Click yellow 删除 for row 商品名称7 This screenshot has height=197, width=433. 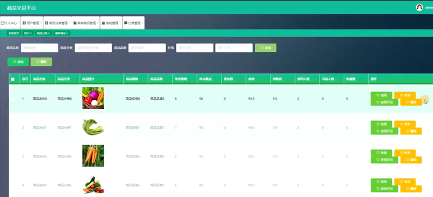(x=411, y=131)
